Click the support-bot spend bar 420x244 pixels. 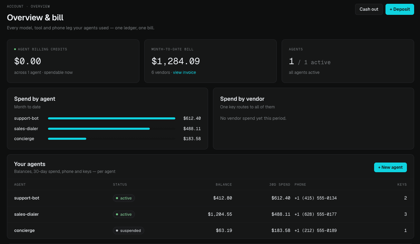111,118
